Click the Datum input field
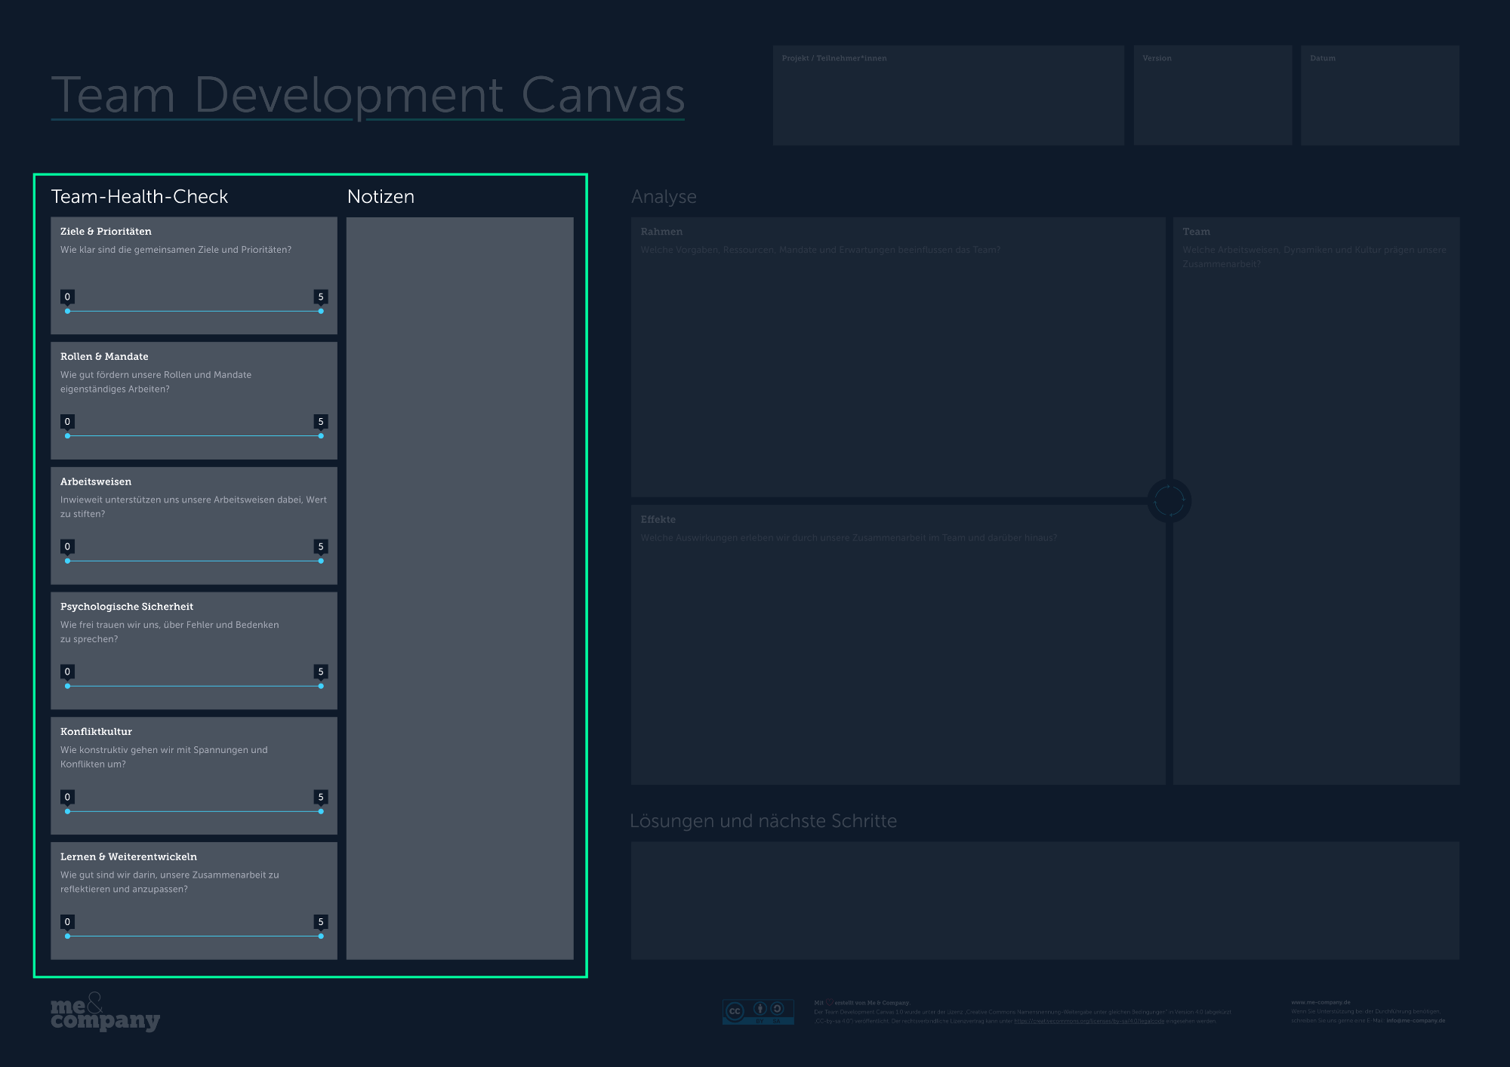 point(1380,94)
